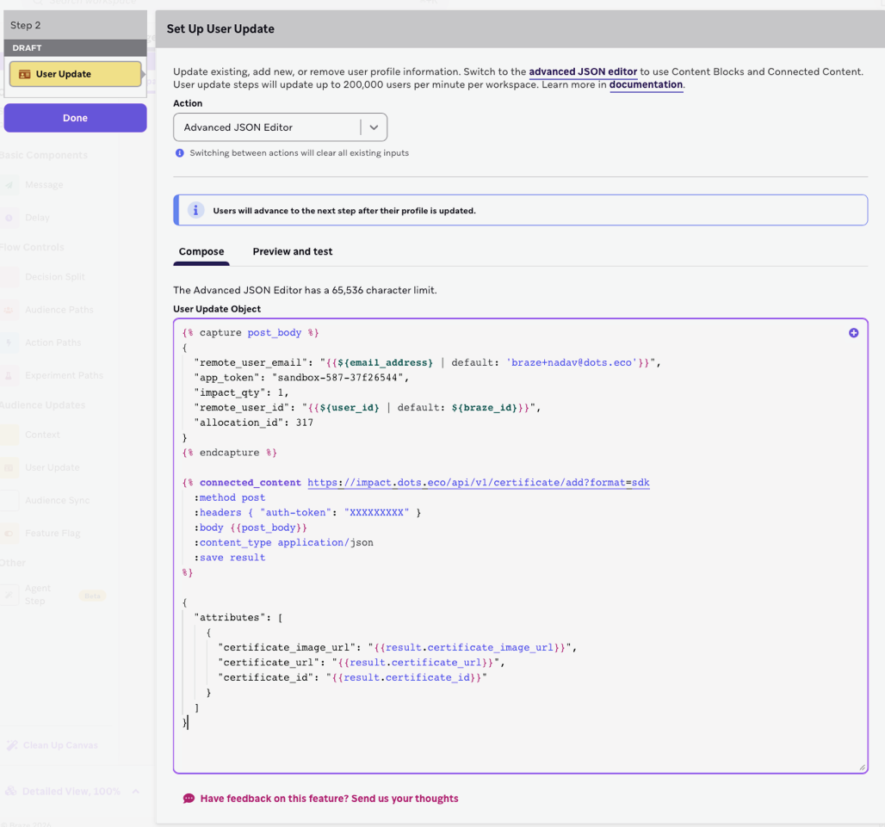Viewport: 885px width, 827px height.
Task: Select the Compose tab
Action: point(201,251)
